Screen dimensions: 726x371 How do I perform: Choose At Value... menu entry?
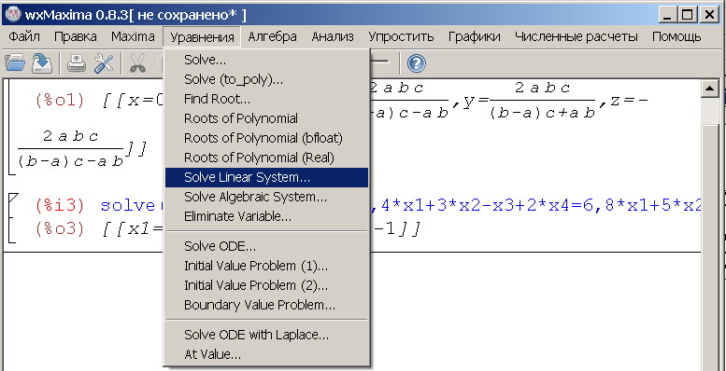(266, 355)
